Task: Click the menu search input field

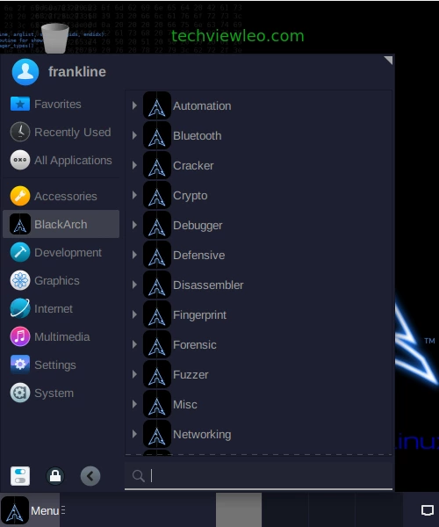Action: click(258, 475)
